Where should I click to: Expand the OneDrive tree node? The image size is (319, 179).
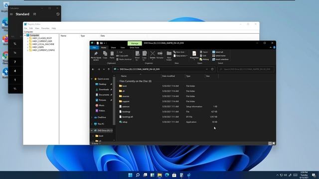click(x=92, y=117)
